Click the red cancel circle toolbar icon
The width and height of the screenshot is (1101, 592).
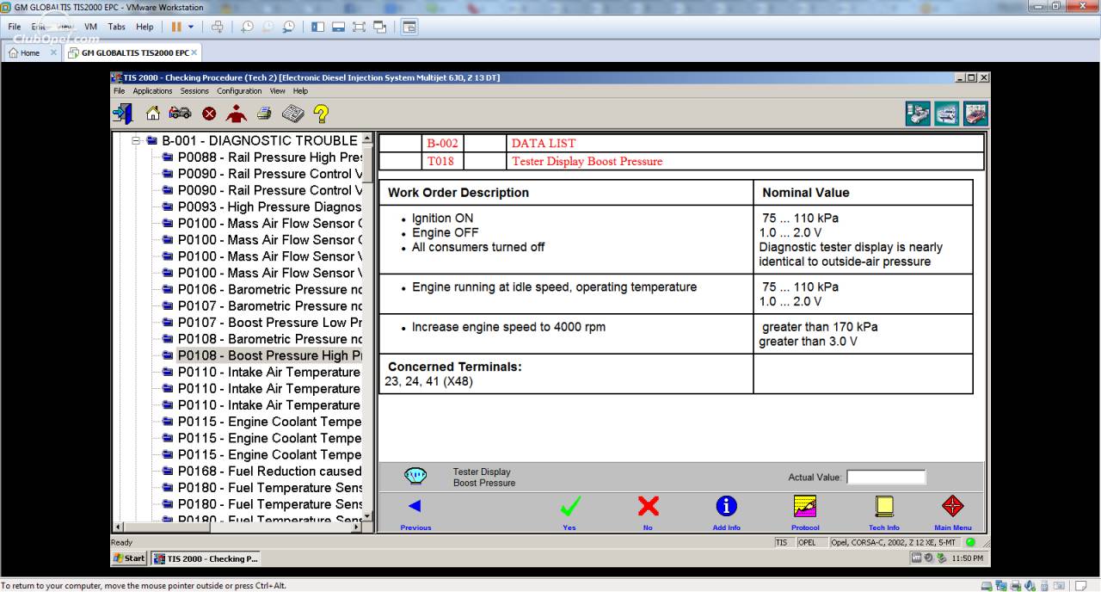point(209,114)
